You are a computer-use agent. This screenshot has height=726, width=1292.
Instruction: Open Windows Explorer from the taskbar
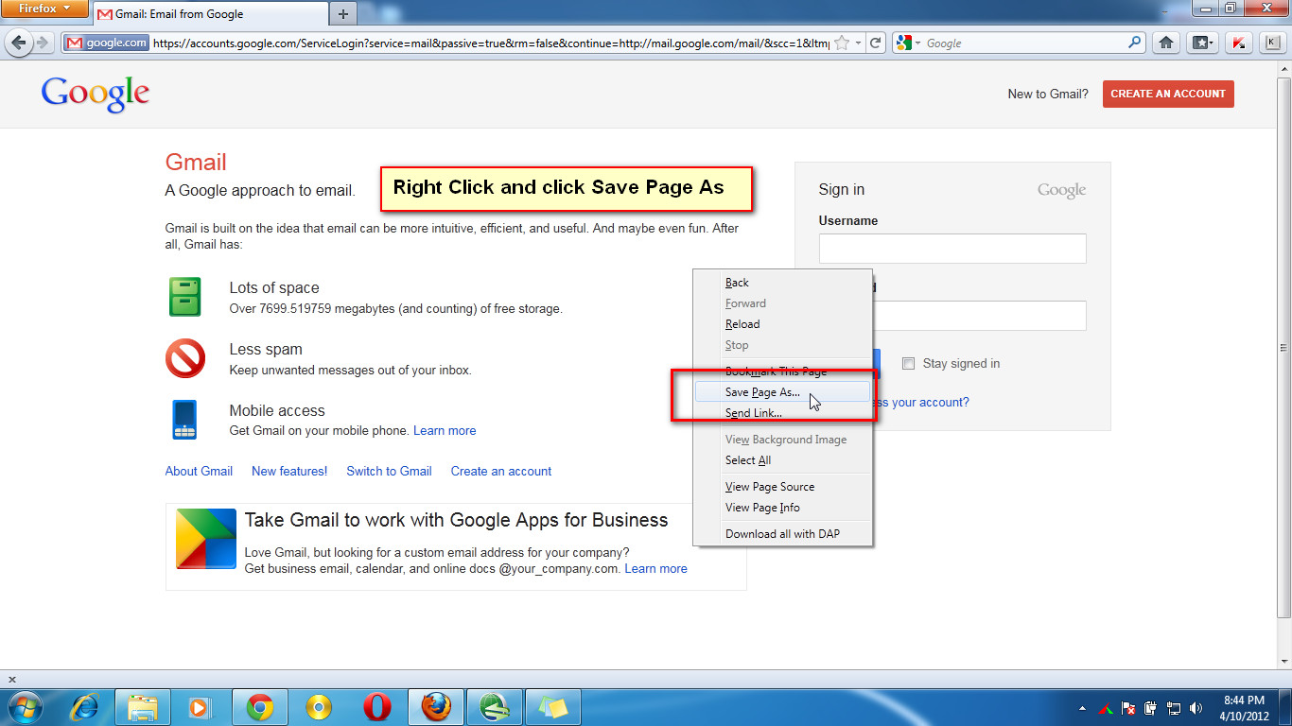pyautogui.click(x=143, y=707)
